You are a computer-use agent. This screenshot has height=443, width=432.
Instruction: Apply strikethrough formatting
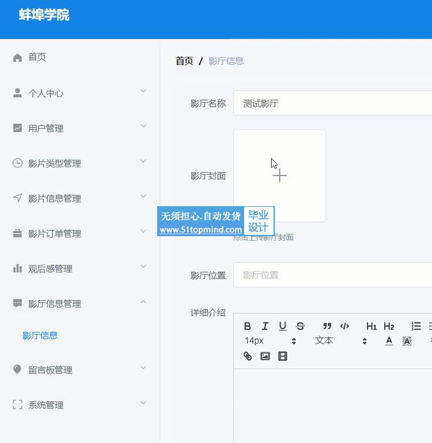pos(300,326)
